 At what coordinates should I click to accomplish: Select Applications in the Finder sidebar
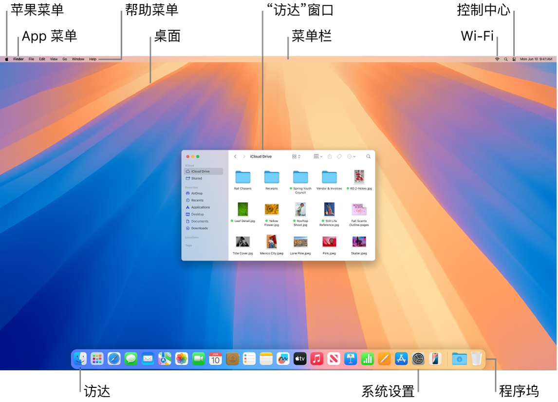coord(204,207)
